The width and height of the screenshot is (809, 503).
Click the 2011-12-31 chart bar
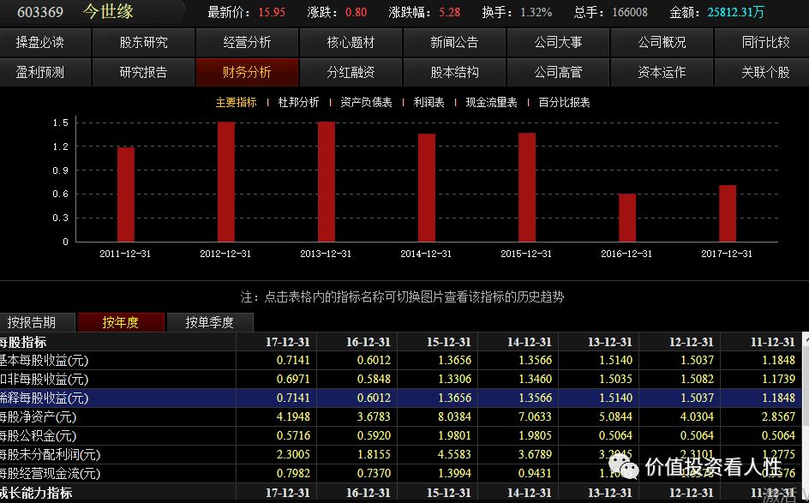click(x=125, y=195)
